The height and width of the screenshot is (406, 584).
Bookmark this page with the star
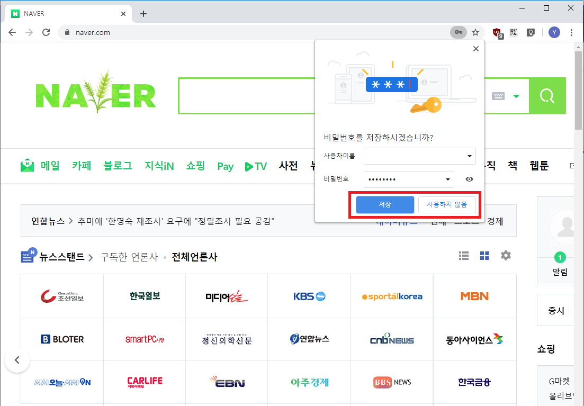tap(475, 32)
